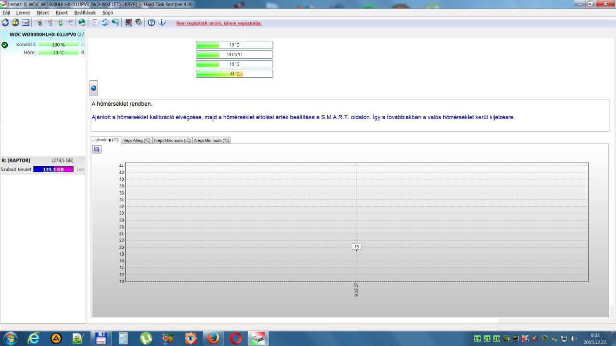616x346 pixels.
Task: Launch Internet Explorer from taskbar
Action: (x=33, y=338)
